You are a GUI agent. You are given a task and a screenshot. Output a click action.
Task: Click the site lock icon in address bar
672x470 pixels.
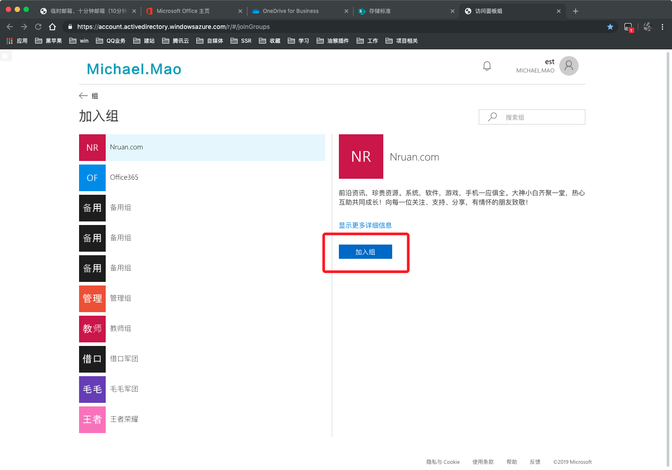click(70, 27)
